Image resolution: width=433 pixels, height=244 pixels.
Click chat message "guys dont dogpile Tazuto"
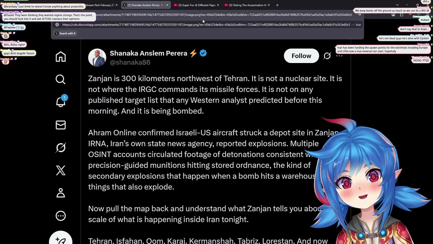coord(19,53)
